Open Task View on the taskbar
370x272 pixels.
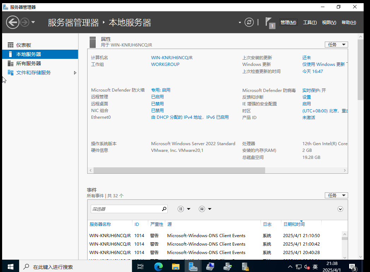(x=141, y=267)
